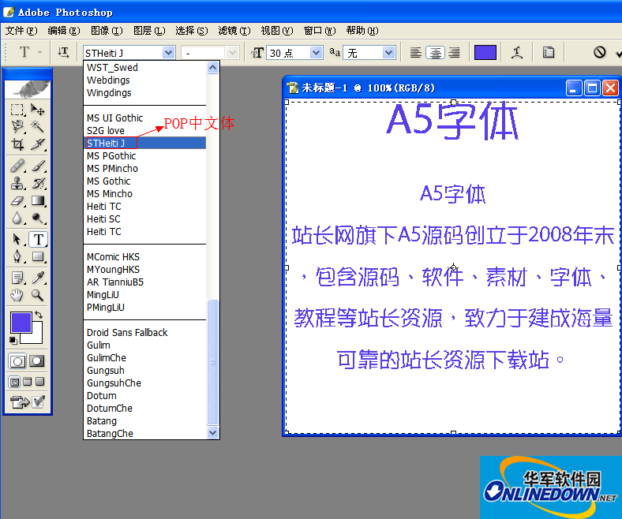This screenshot has height=519, width=622.
Task: Cancel current text edits
Action: pyautogui.click(x=599, y=52)
